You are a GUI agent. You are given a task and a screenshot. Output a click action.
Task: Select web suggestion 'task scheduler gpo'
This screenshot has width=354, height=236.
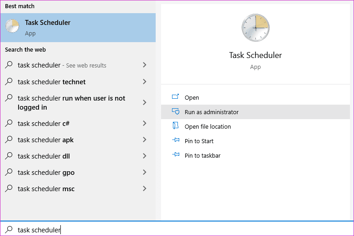click(x=78, y=173)
